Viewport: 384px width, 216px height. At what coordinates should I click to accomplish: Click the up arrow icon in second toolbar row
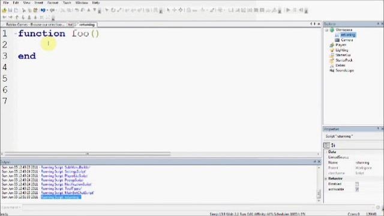(17, 17)
